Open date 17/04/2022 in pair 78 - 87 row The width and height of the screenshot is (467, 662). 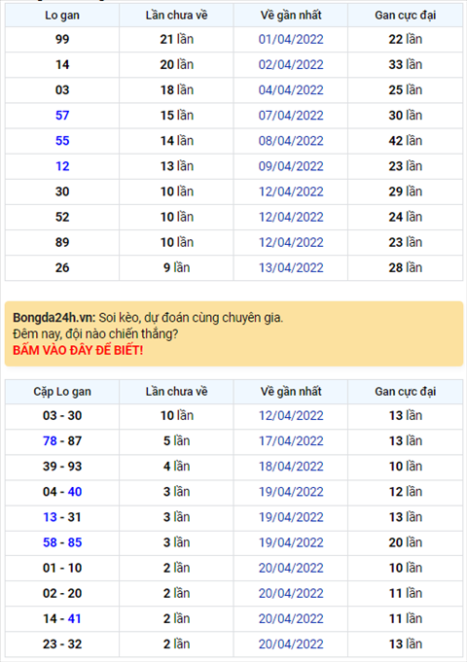pos(291,440)
